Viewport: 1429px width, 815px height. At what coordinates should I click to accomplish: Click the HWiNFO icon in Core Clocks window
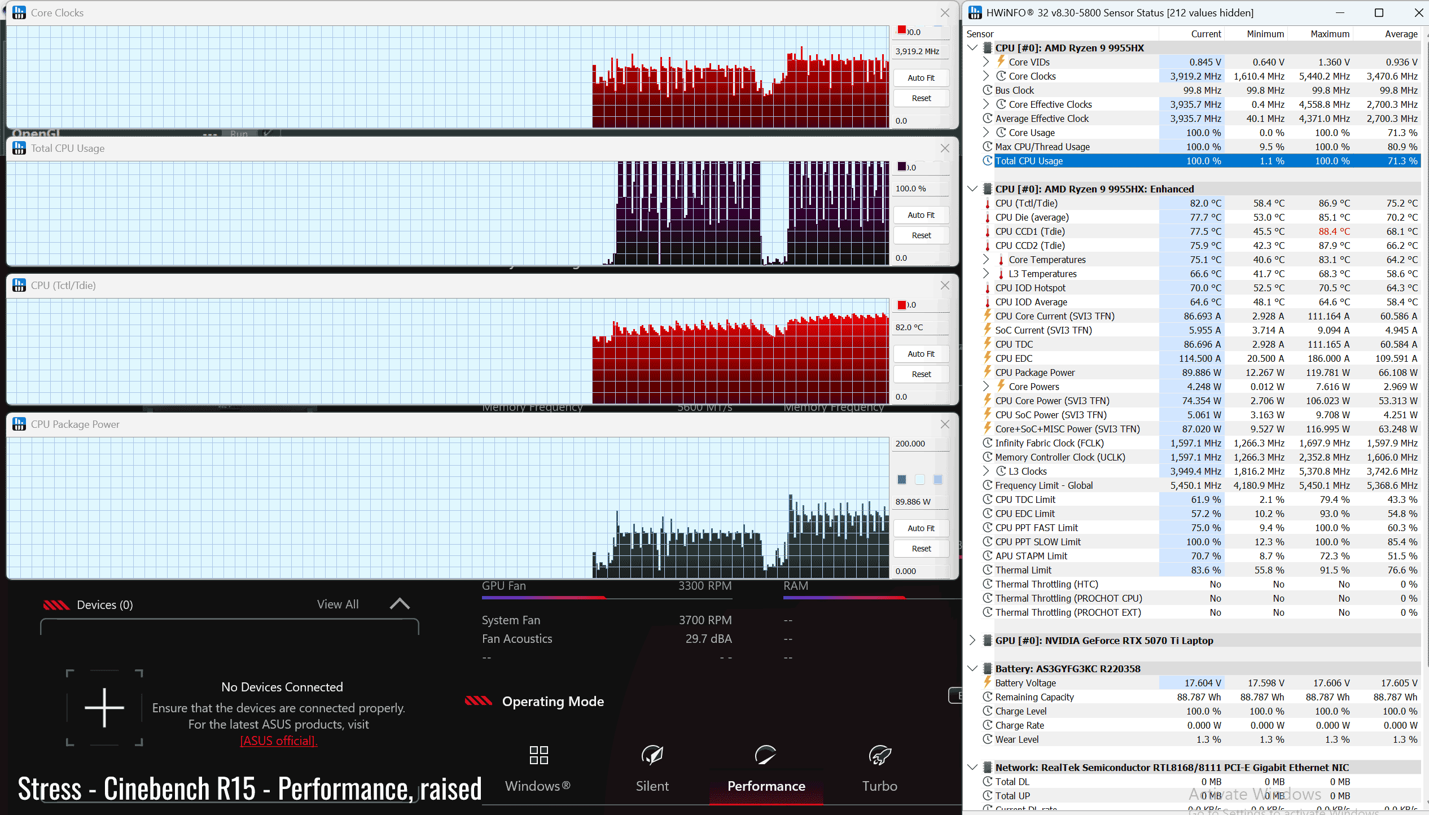19,12
